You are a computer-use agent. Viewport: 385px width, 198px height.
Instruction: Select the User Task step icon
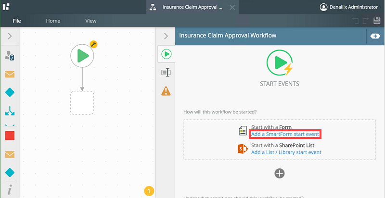pos(10,56)
